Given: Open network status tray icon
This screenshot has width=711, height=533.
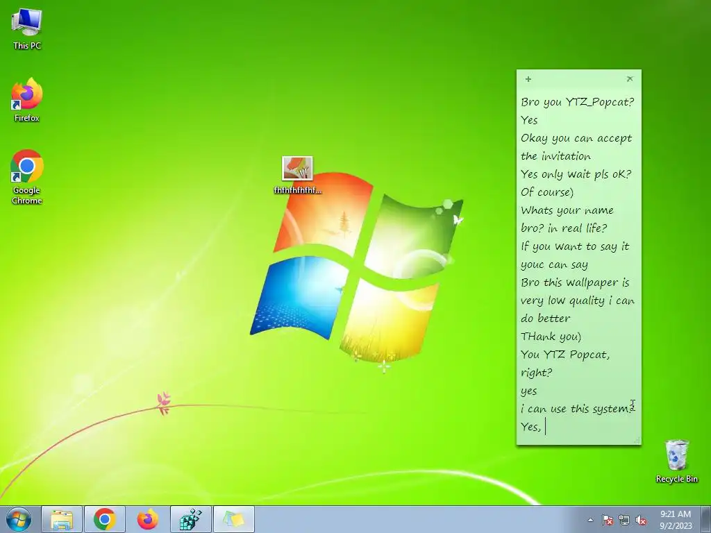Looking at the screenshot, I should pyautogui.click(x=624, y=520).
